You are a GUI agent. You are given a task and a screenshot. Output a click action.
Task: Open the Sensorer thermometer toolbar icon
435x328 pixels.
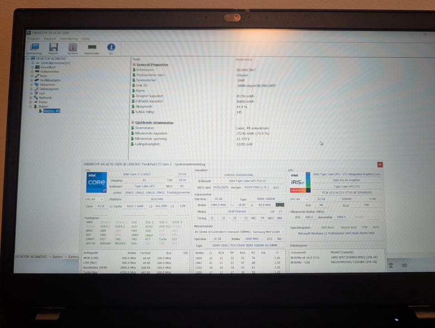(72, 49)
